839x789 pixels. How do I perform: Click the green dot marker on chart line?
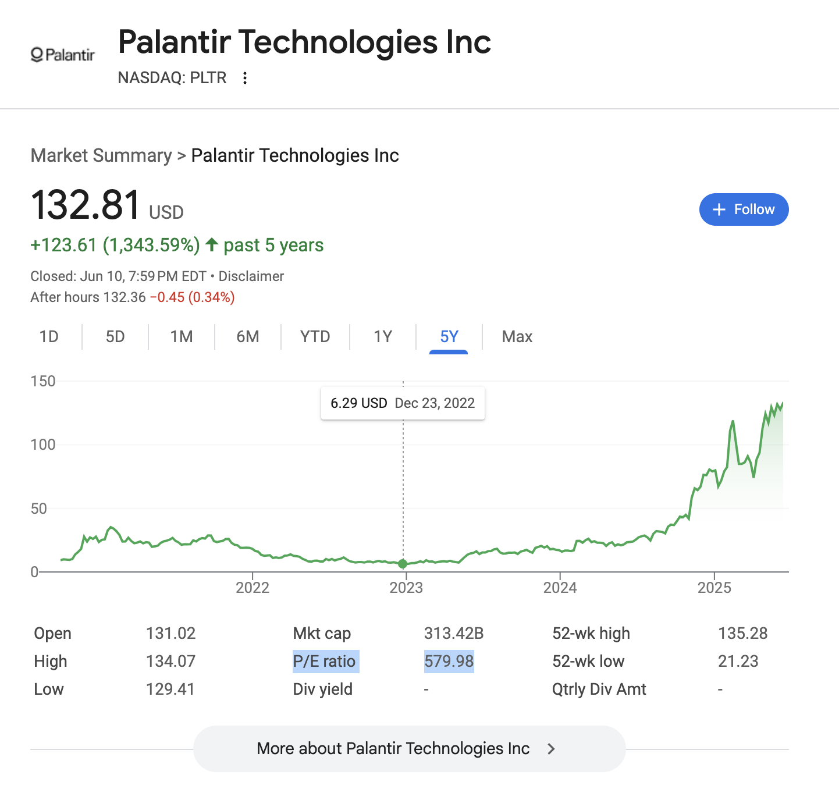(x=403, y=564)
